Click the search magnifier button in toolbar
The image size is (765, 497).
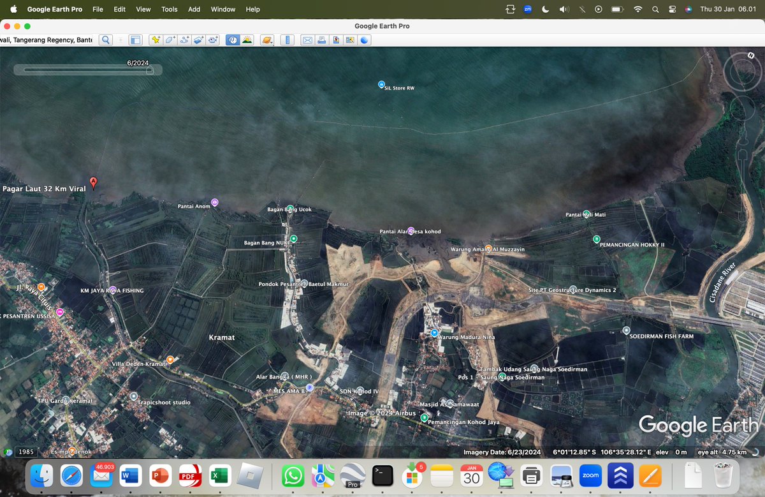pos(105,40)
